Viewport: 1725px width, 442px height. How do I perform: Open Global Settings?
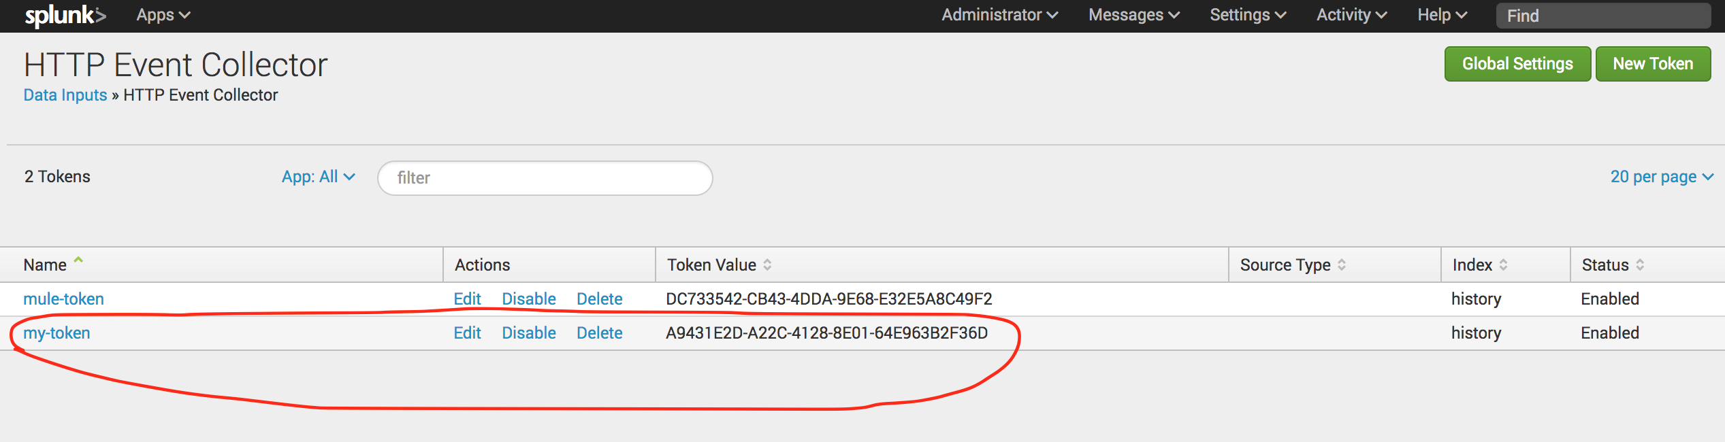1517,64
